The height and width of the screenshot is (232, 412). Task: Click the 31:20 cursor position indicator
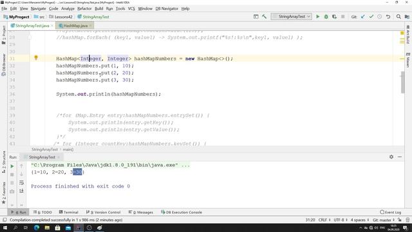310,220
